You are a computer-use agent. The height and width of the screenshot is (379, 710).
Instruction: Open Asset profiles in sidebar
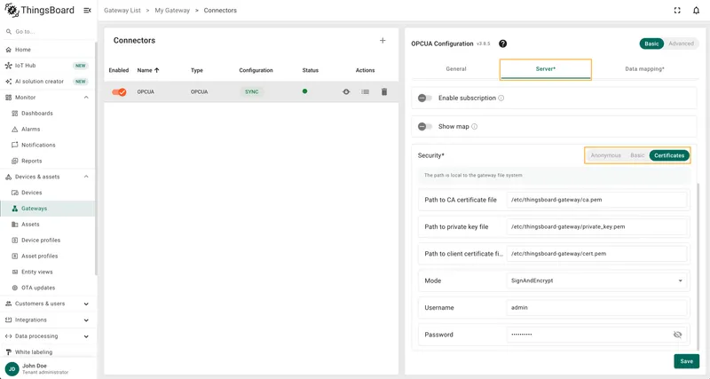click(x=48, y=256)
